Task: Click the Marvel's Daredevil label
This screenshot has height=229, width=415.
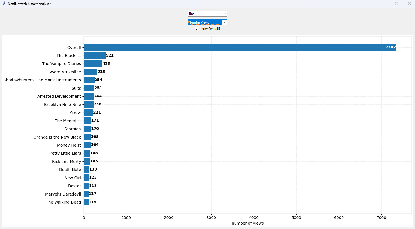Action: [x=63, y=194]
